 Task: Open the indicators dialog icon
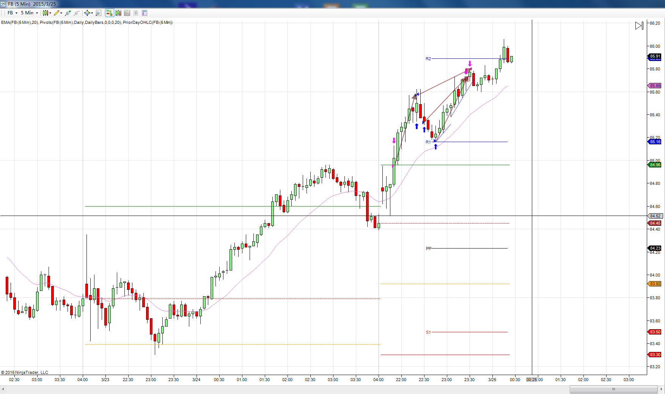pyautogui.click(x=127, y=13)
